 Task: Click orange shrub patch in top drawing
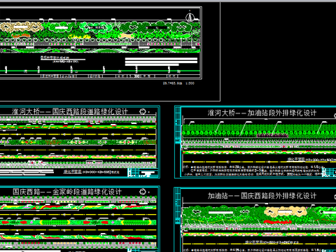(21, 36)
